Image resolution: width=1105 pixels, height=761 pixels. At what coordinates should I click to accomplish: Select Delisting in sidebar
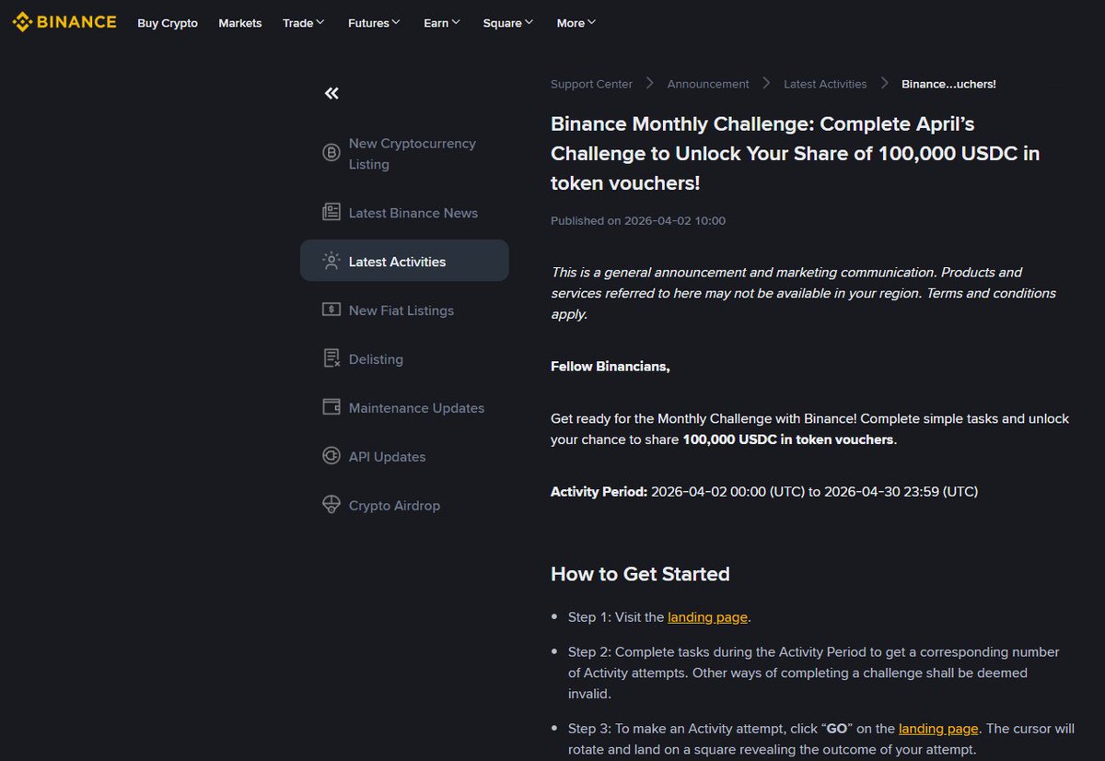click(x=404, y=359)
